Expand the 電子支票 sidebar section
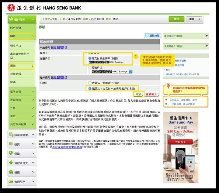 tap(21, 91)
